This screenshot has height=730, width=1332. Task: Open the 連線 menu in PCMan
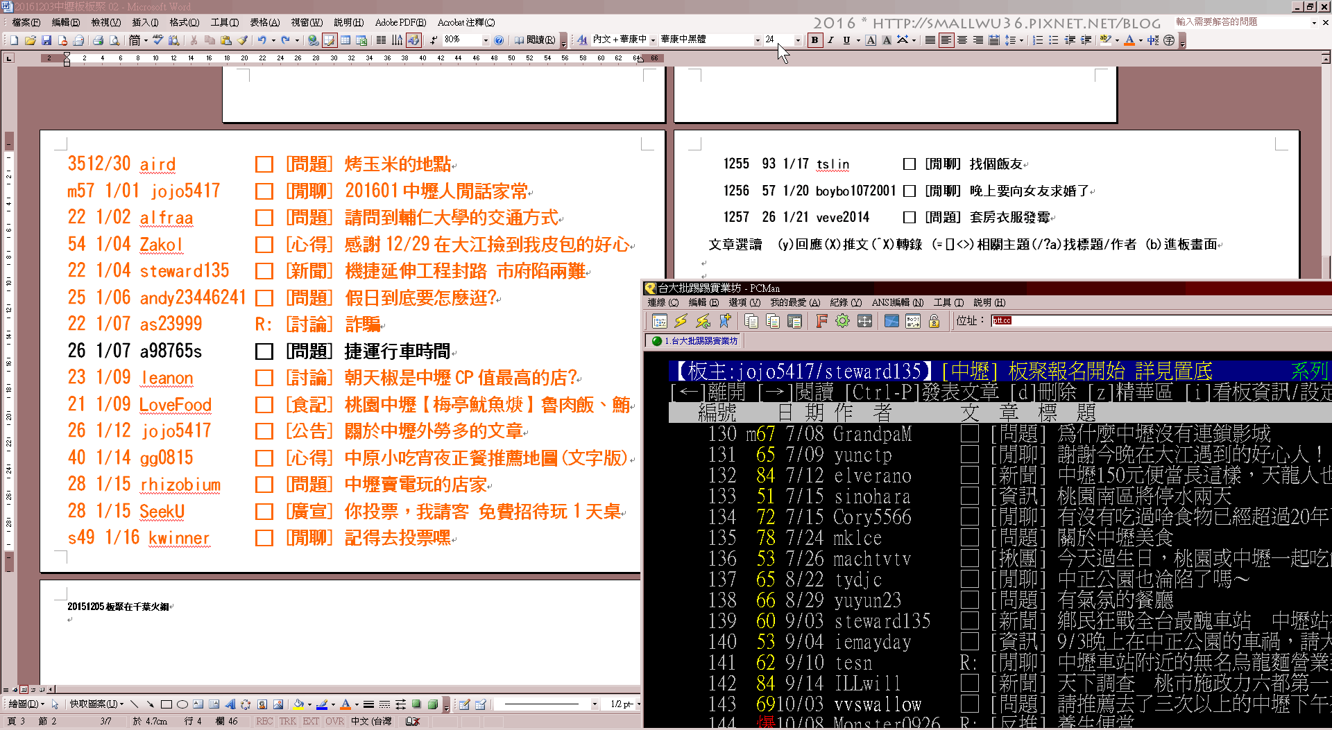tap(663, 302)
